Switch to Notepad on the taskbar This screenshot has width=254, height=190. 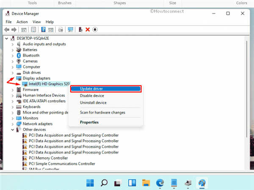coord(174,183)
